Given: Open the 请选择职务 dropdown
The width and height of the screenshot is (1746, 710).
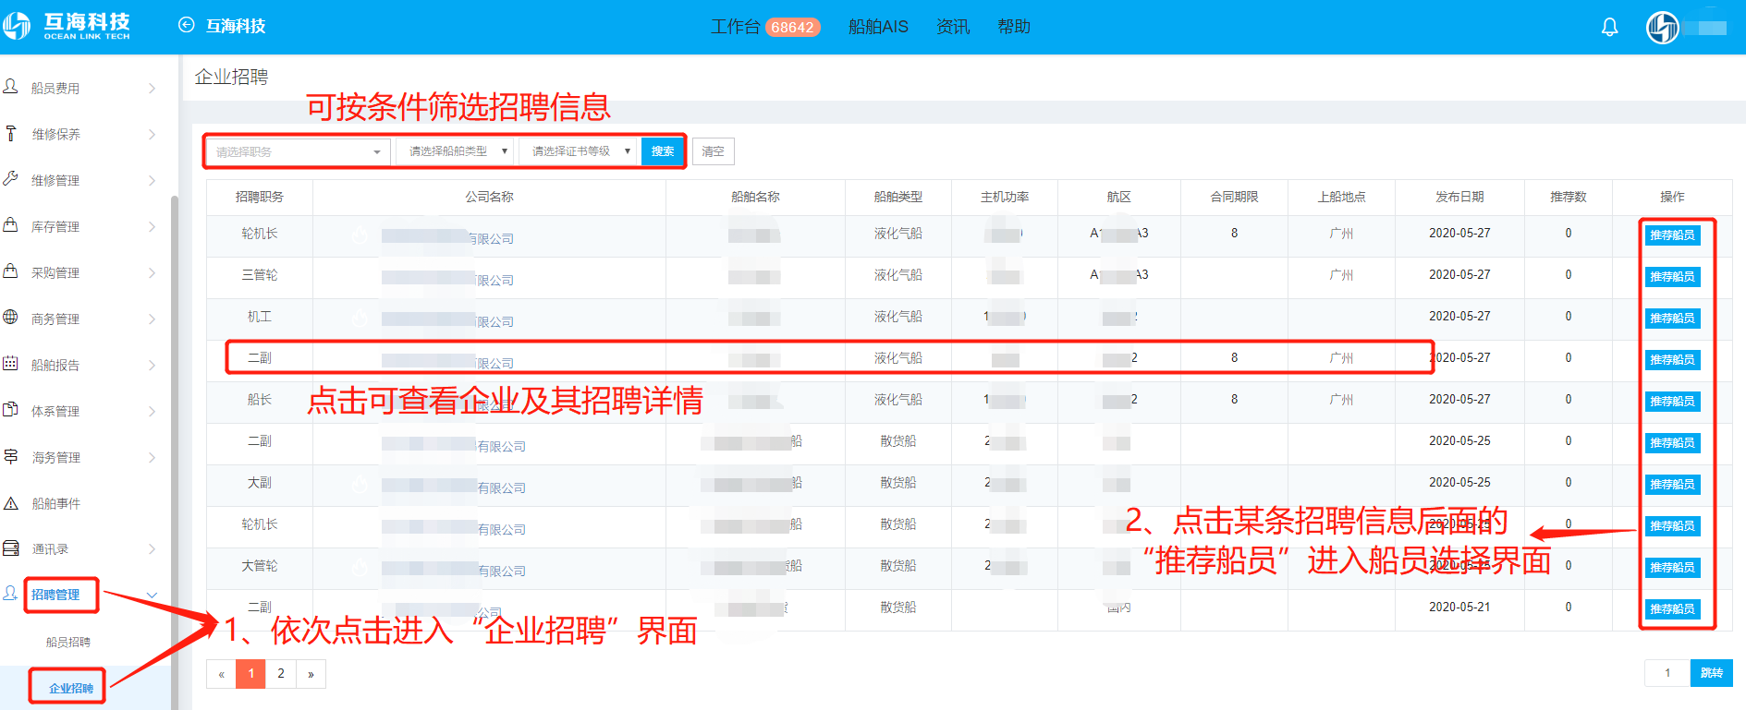Looking at the screenshot, I should (299, 151).
